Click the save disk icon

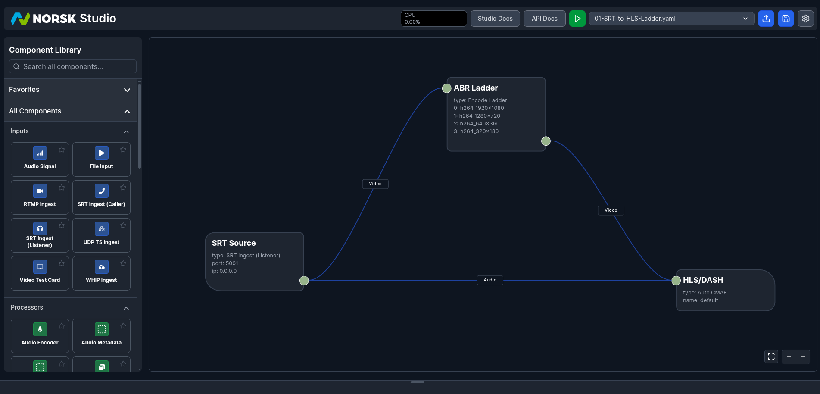[786, 19]
